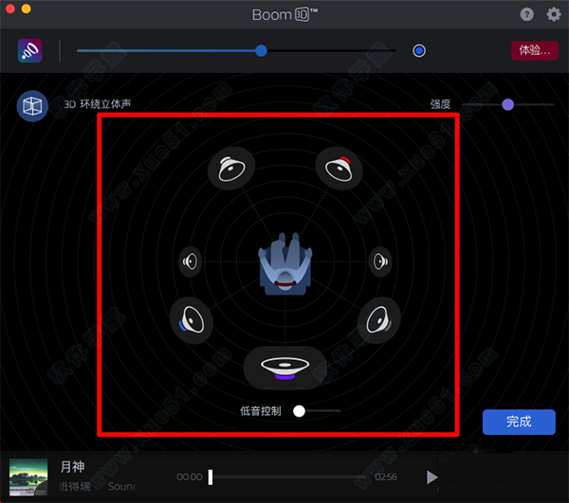The width and height of the screenshot is (569, 503).
Task: Click the album art thumbnail
Action: point(28,476)
